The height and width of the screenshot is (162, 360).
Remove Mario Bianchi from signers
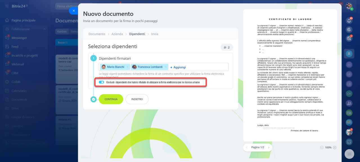pyautogui.click(x=127, y=67)
